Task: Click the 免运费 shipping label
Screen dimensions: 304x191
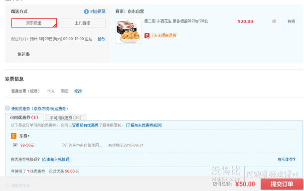Action: tap(23, 54)
